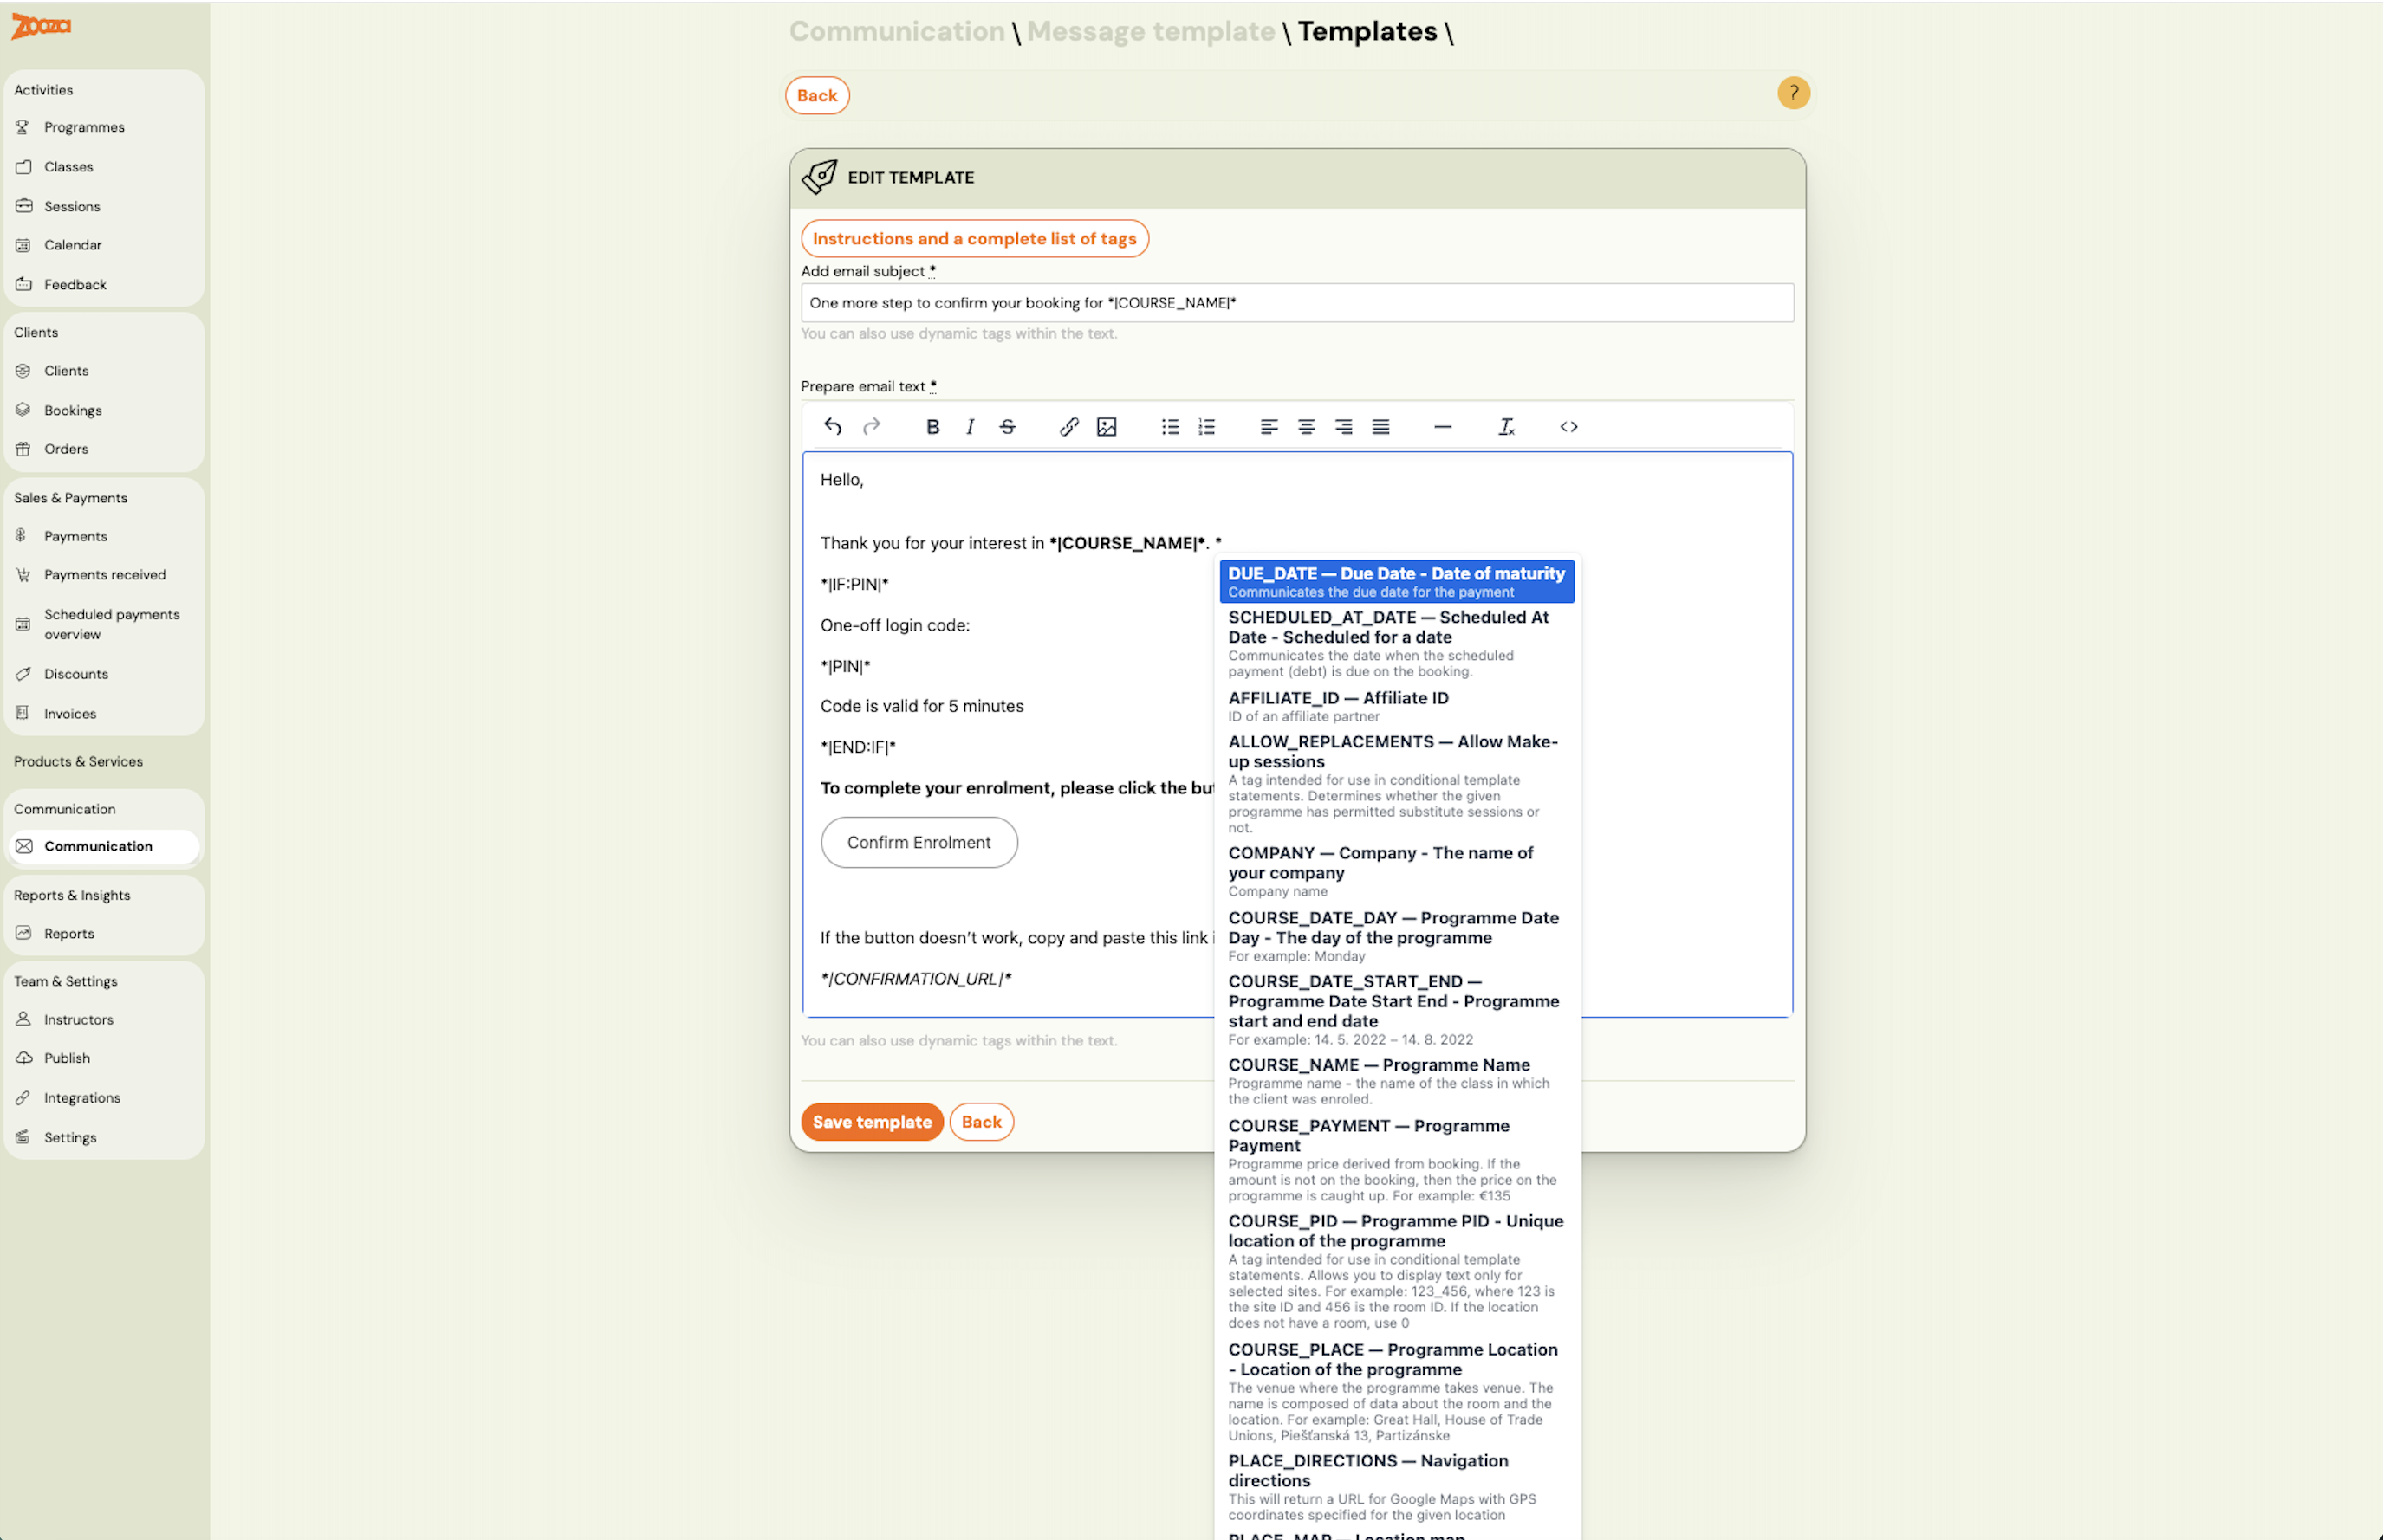The width and height of the screenshot is (2383, 1540).
Task: Save the email template
Action: point(872,1121)
